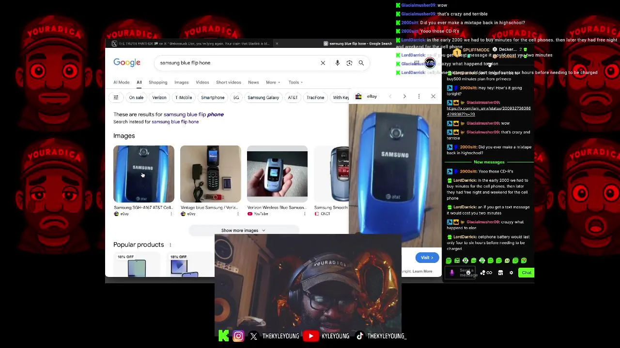This screenshot has height=348, width=620.
Task: Click the TikTok icon in overlay
Action: point(359,336)
